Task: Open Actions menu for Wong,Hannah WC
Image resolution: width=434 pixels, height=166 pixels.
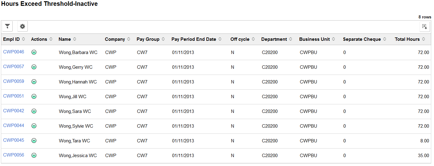Action: [x=34, y=82]
